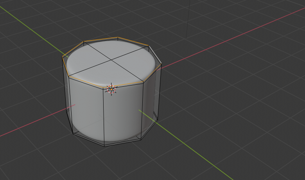Click the 3D cursor crosshair

(111, 89)
